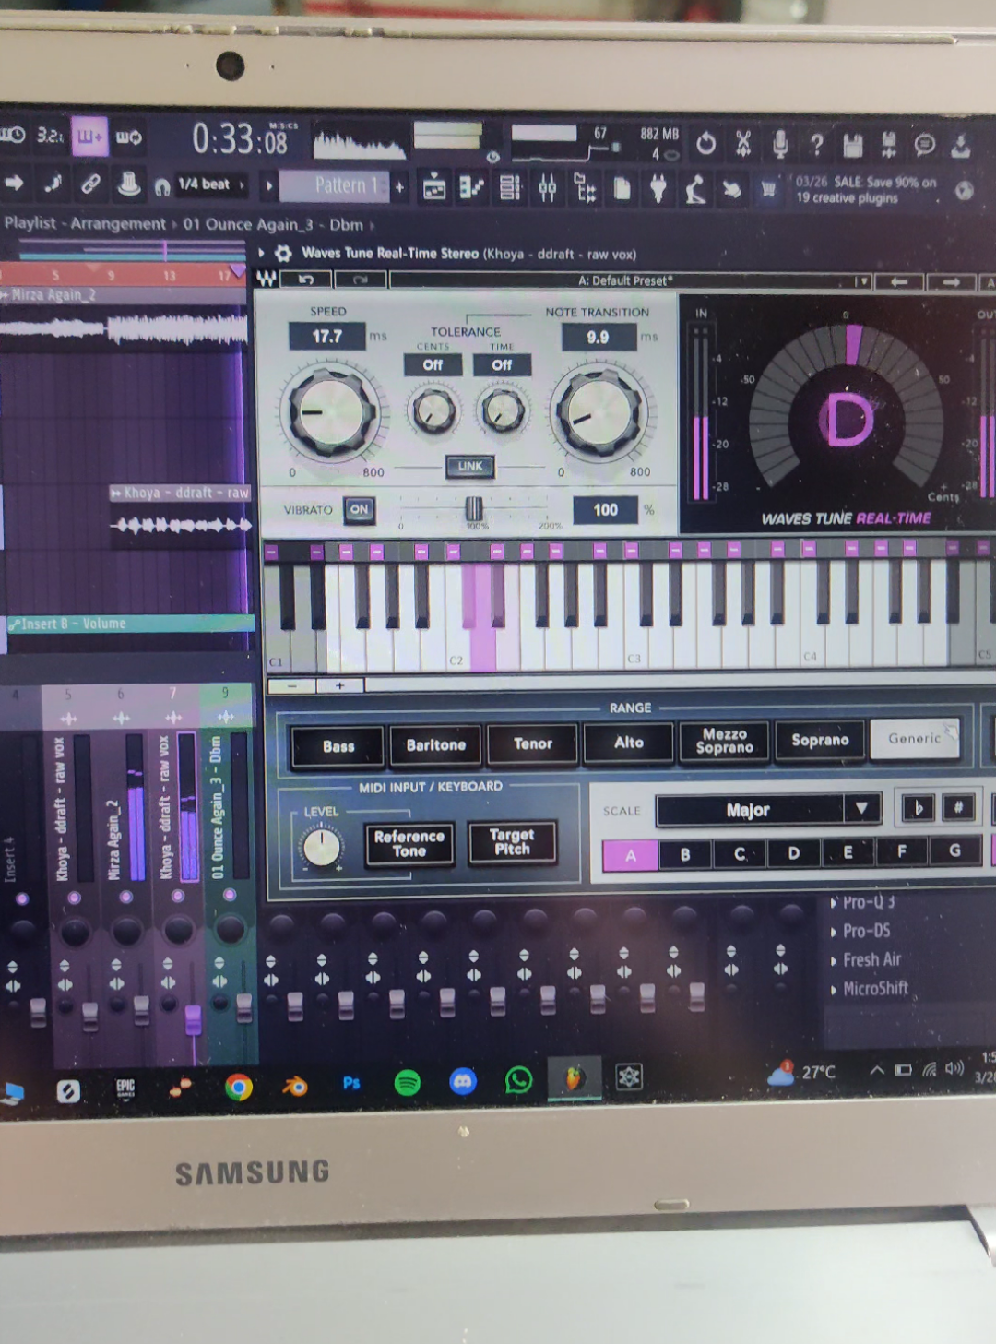Click the keyboard zoom in plus button

(339, 685)
